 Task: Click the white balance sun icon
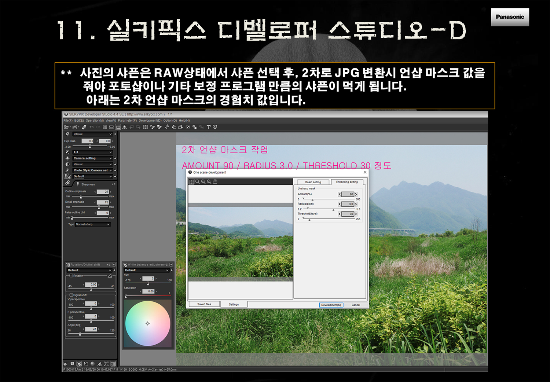coord(67,158)
